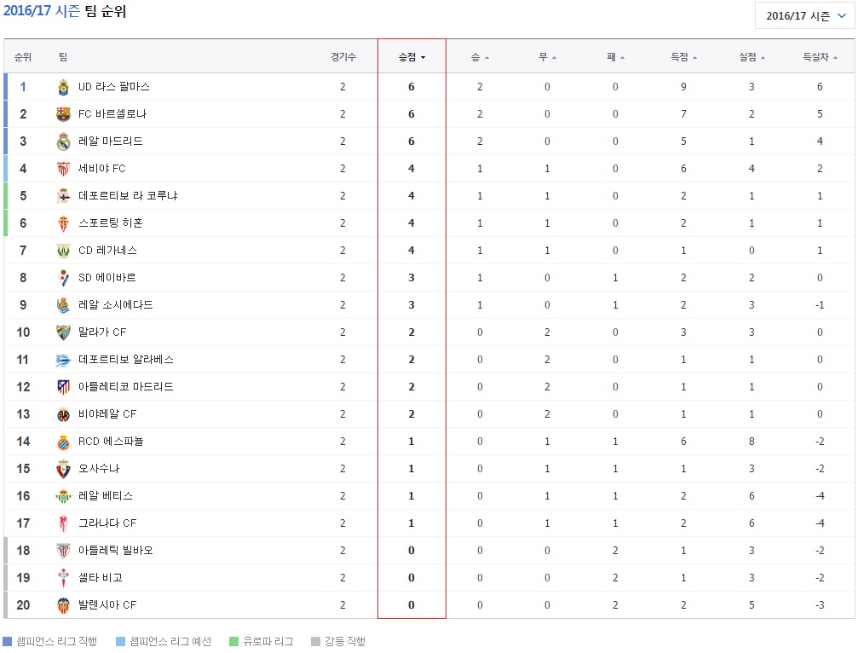Open the 데포르티보 라 코루냐 team link
Screen dimensions: 864x653
coord(128,196)
